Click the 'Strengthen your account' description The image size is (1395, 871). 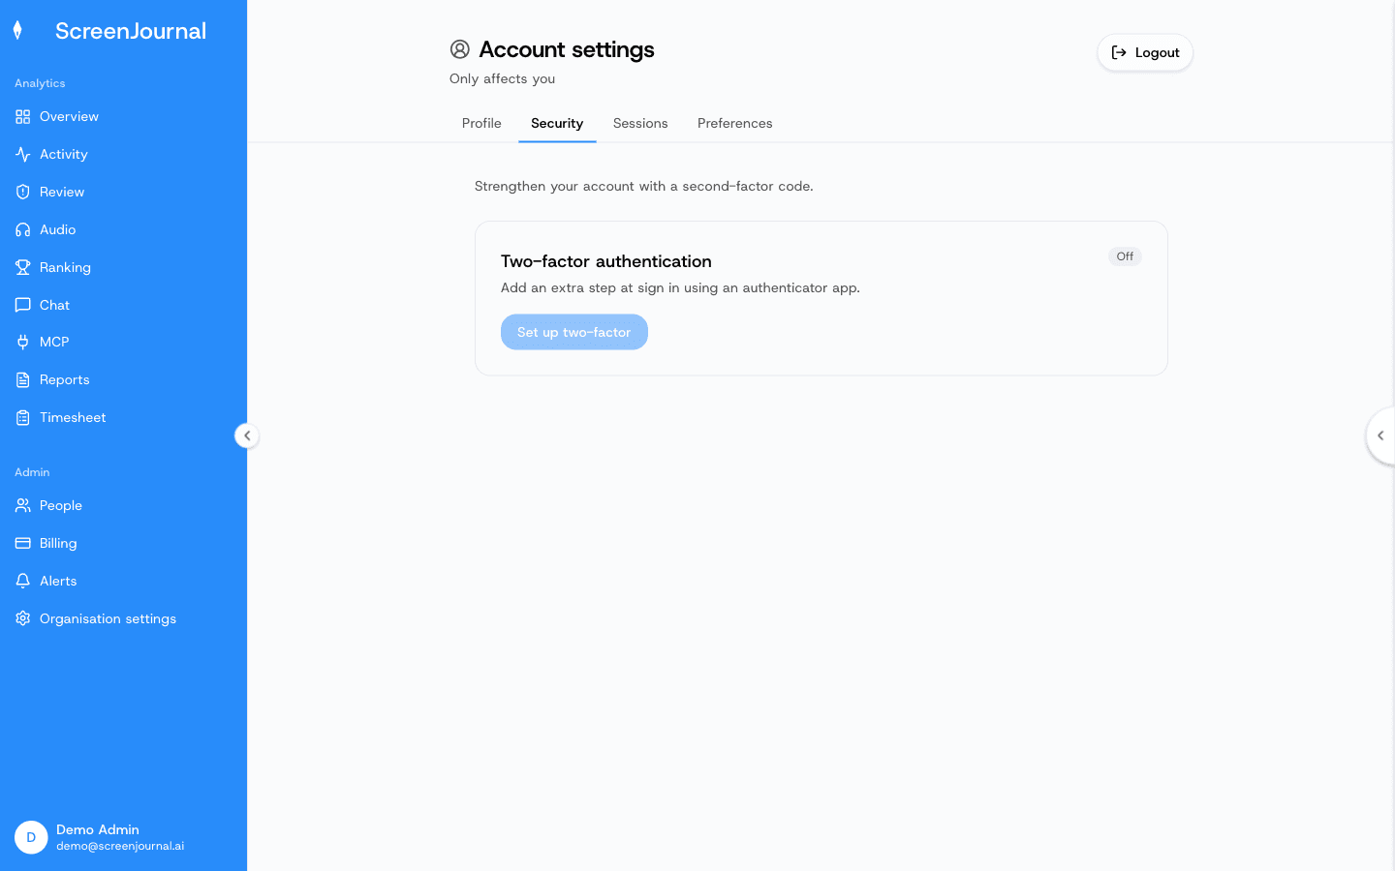(644, 187)
